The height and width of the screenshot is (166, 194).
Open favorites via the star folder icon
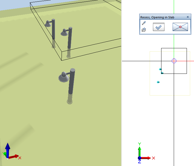tap(144, 30)
